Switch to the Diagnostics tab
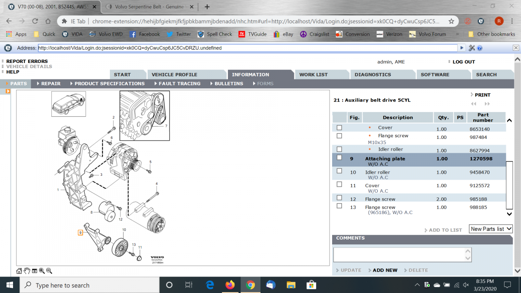Image resolution: width=521 pixels, height=293 pixels. coord(373,75)
